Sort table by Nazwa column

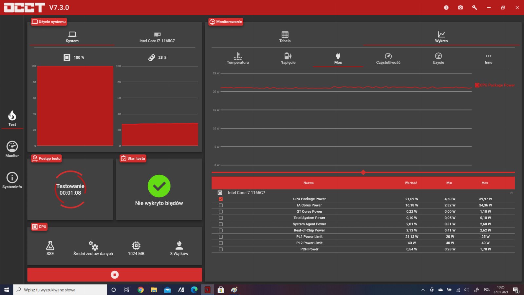click(309, 183)
